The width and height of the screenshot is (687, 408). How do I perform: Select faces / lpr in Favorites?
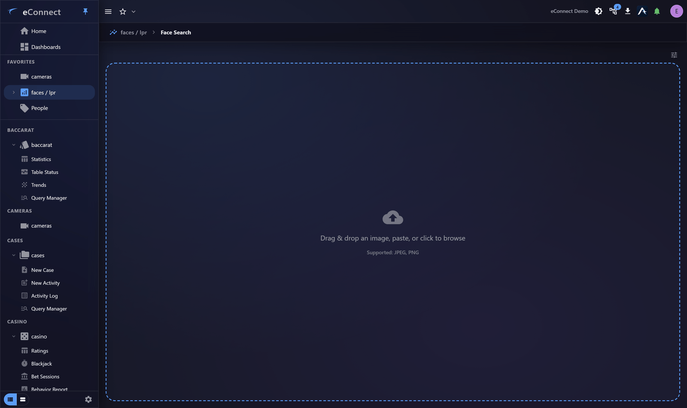[49, 92]
